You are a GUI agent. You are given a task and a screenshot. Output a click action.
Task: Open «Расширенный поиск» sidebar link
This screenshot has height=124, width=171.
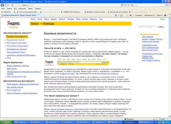tap(16, 52)
